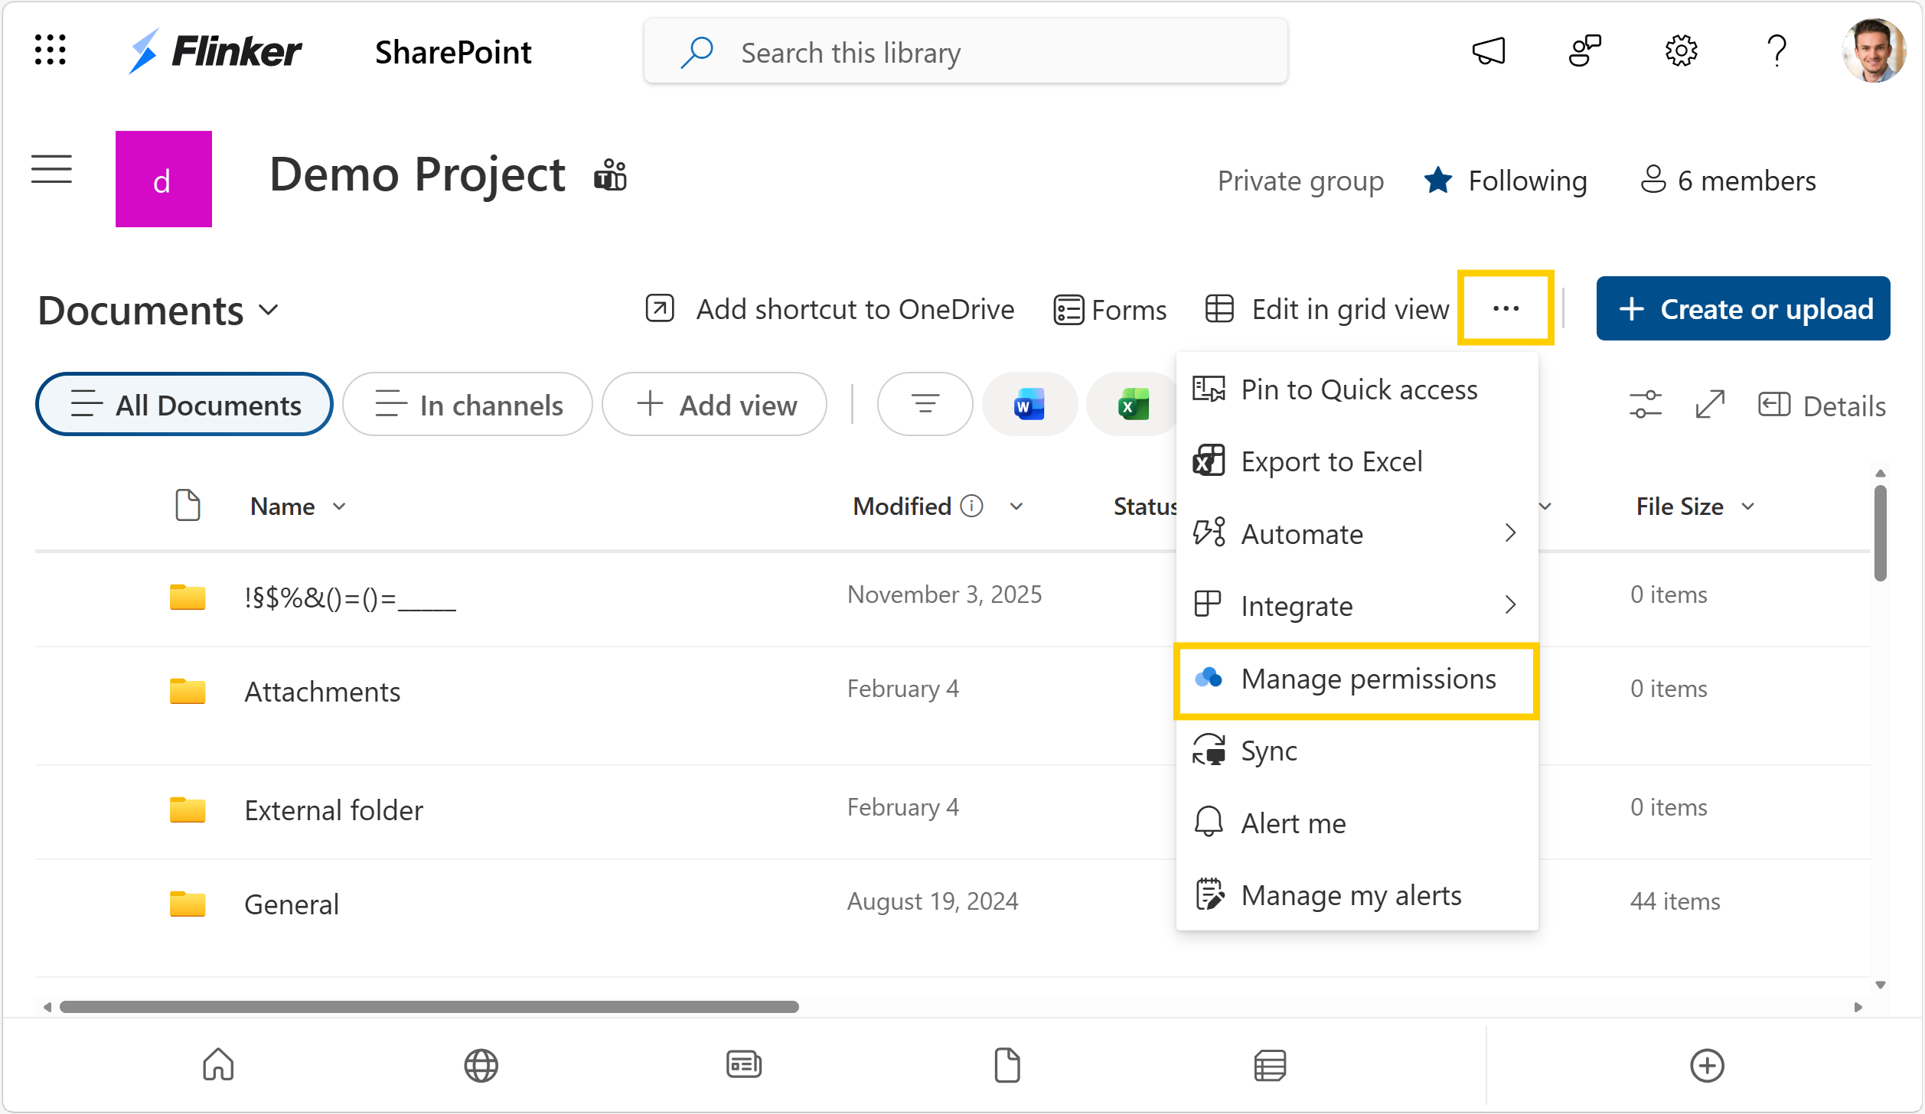Open the Forms icon
Screen dimensions: 1925x1114
(1069, 308)
